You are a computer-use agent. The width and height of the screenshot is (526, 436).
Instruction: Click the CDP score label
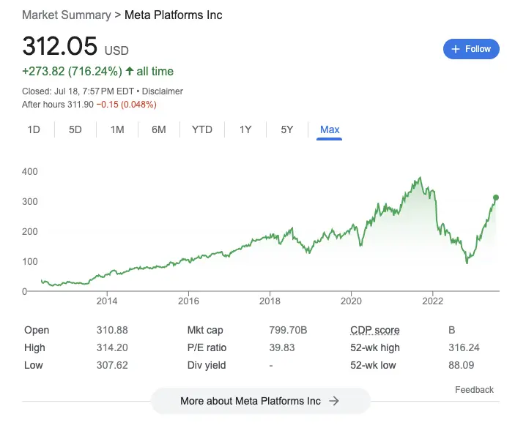click(x=374, y=331)
